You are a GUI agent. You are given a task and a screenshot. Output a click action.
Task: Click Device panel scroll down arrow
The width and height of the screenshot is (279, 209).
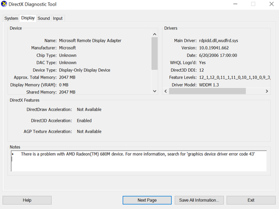click(155, 91)
